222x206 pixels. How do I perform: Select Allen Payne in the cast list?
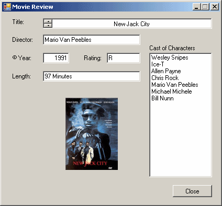point(166,71)
